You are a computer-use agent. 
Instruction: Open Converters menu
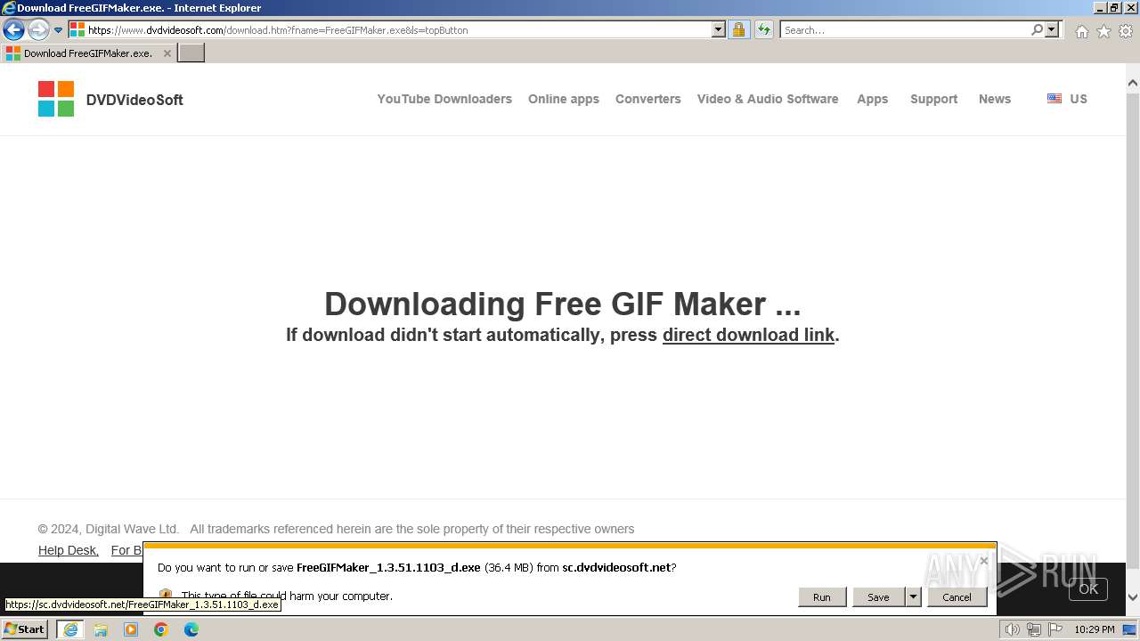[x=648, y=99]
